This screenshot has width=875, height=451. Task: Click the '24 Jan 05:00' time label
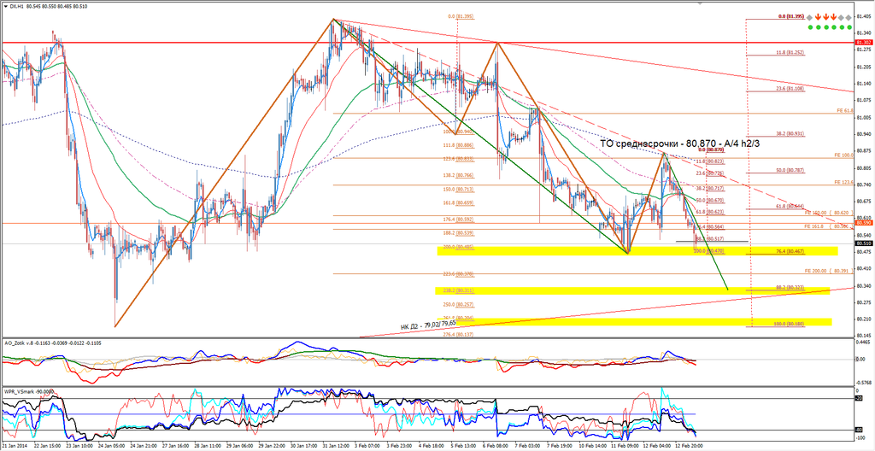pyautogui.click(x=110, y=446)
